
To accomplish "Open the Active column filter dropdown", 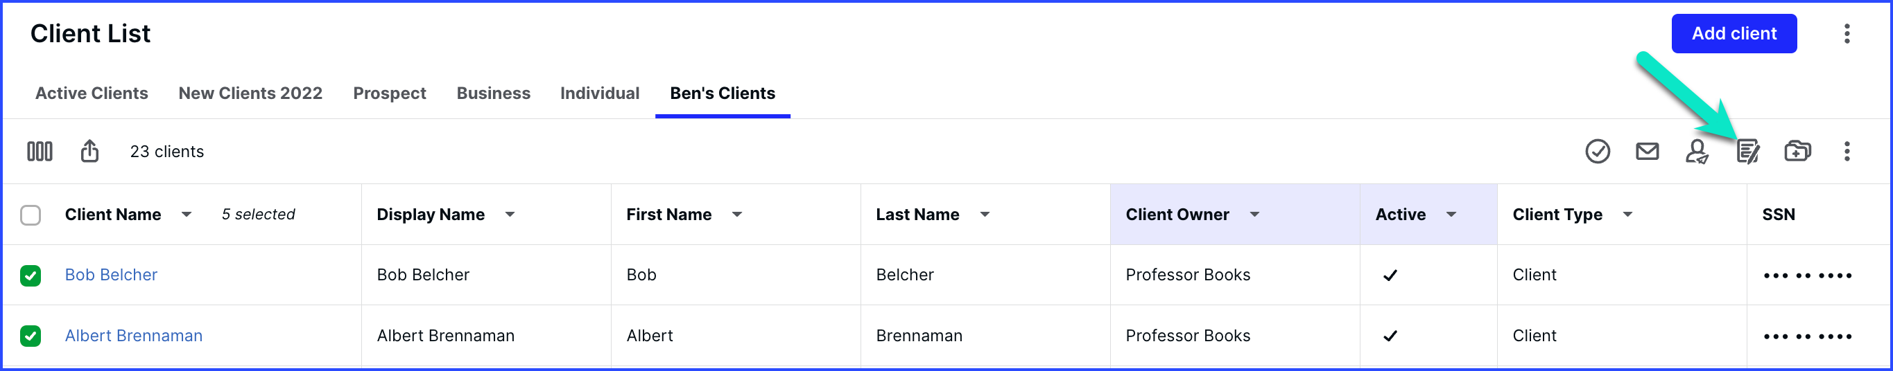I will (1451, 215).
